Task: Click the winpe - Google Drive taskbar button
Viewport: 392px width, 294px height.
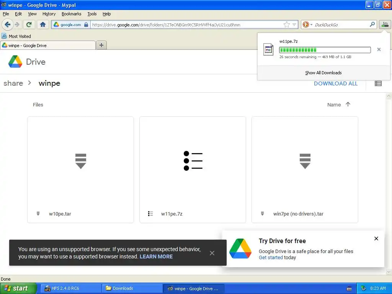Action: 193,288
